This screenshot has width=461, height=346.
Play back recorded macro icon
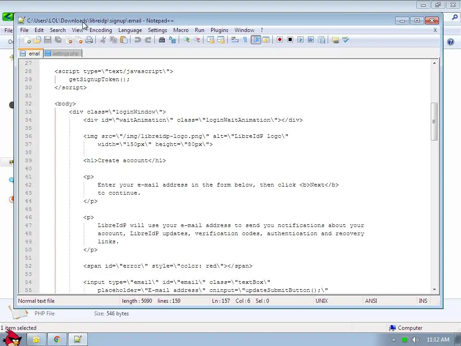click(x=300, y=40)
